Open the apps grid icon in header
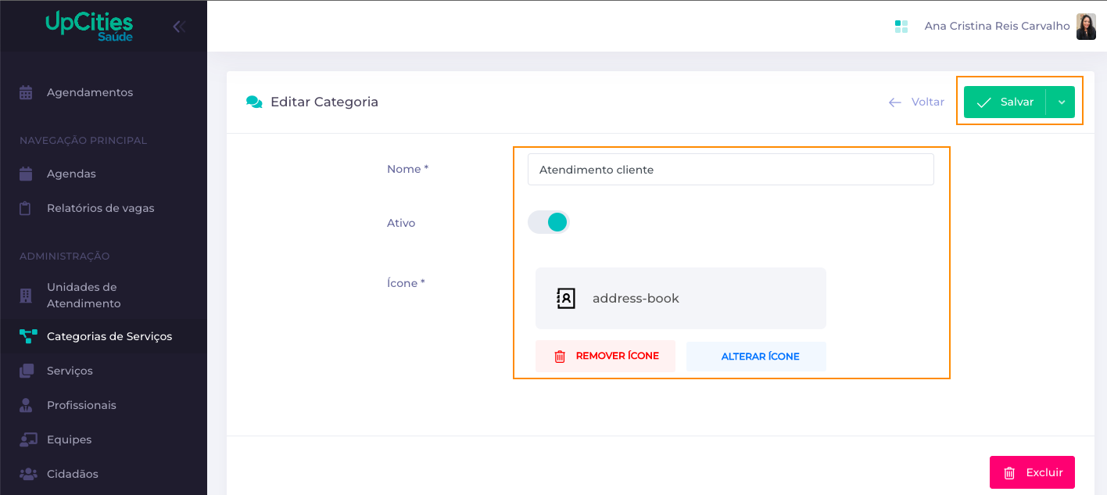This screenshot has width=1107, height=495. click(x=901, y=27)
